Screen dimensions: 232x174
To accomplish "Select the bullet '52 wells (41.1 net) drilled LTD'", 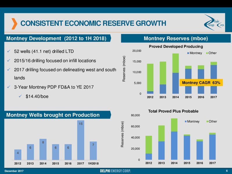I will pos(44,51).
